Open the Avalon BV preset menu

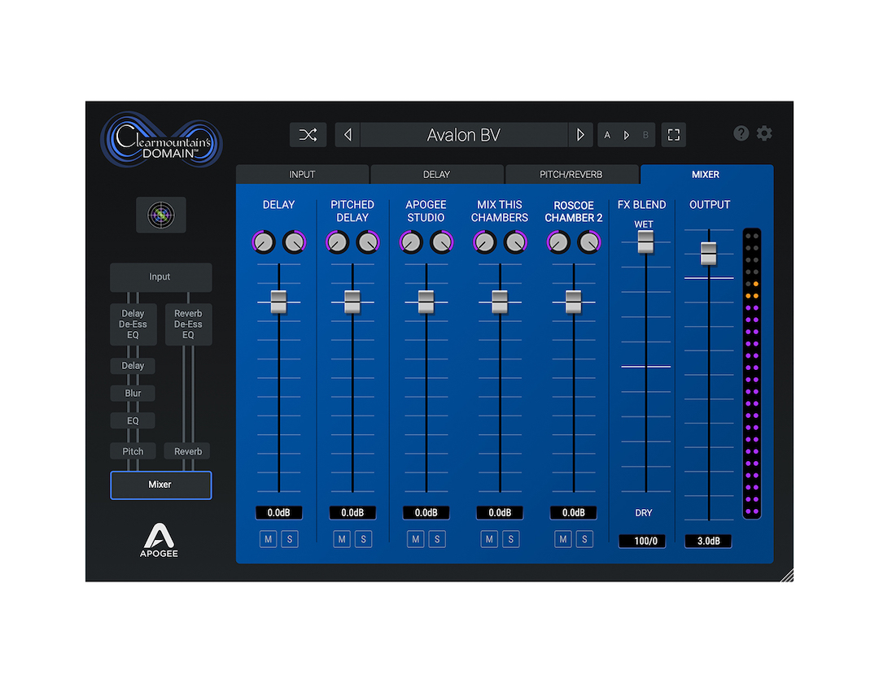[x=463, y=135]
